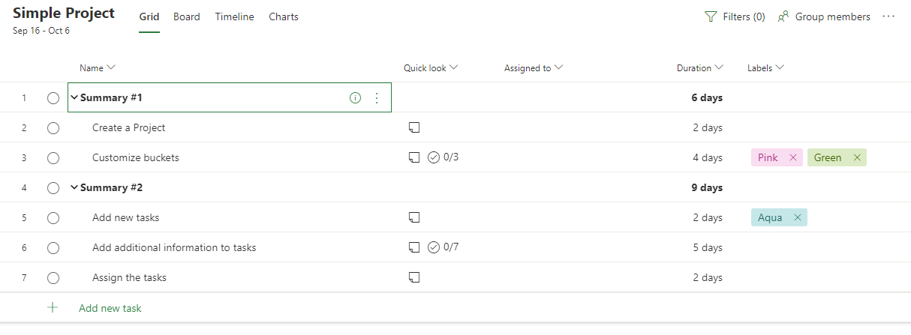
Task: Open details info icon for Summary #1
Action: click(356, 97)
